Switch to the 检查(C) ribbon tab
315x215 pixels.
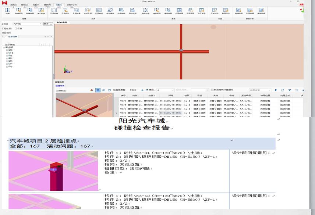(59, 5)
